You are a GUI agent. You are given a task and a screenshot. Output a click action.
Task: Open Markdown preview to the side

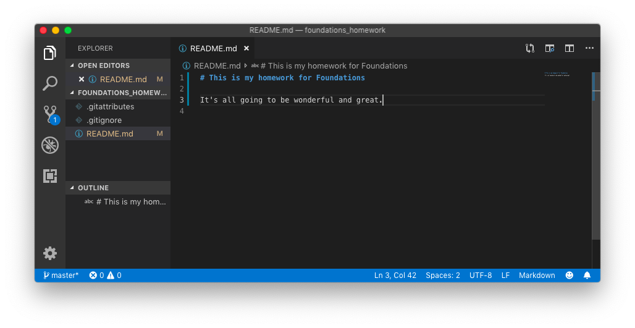pos(550,48)
